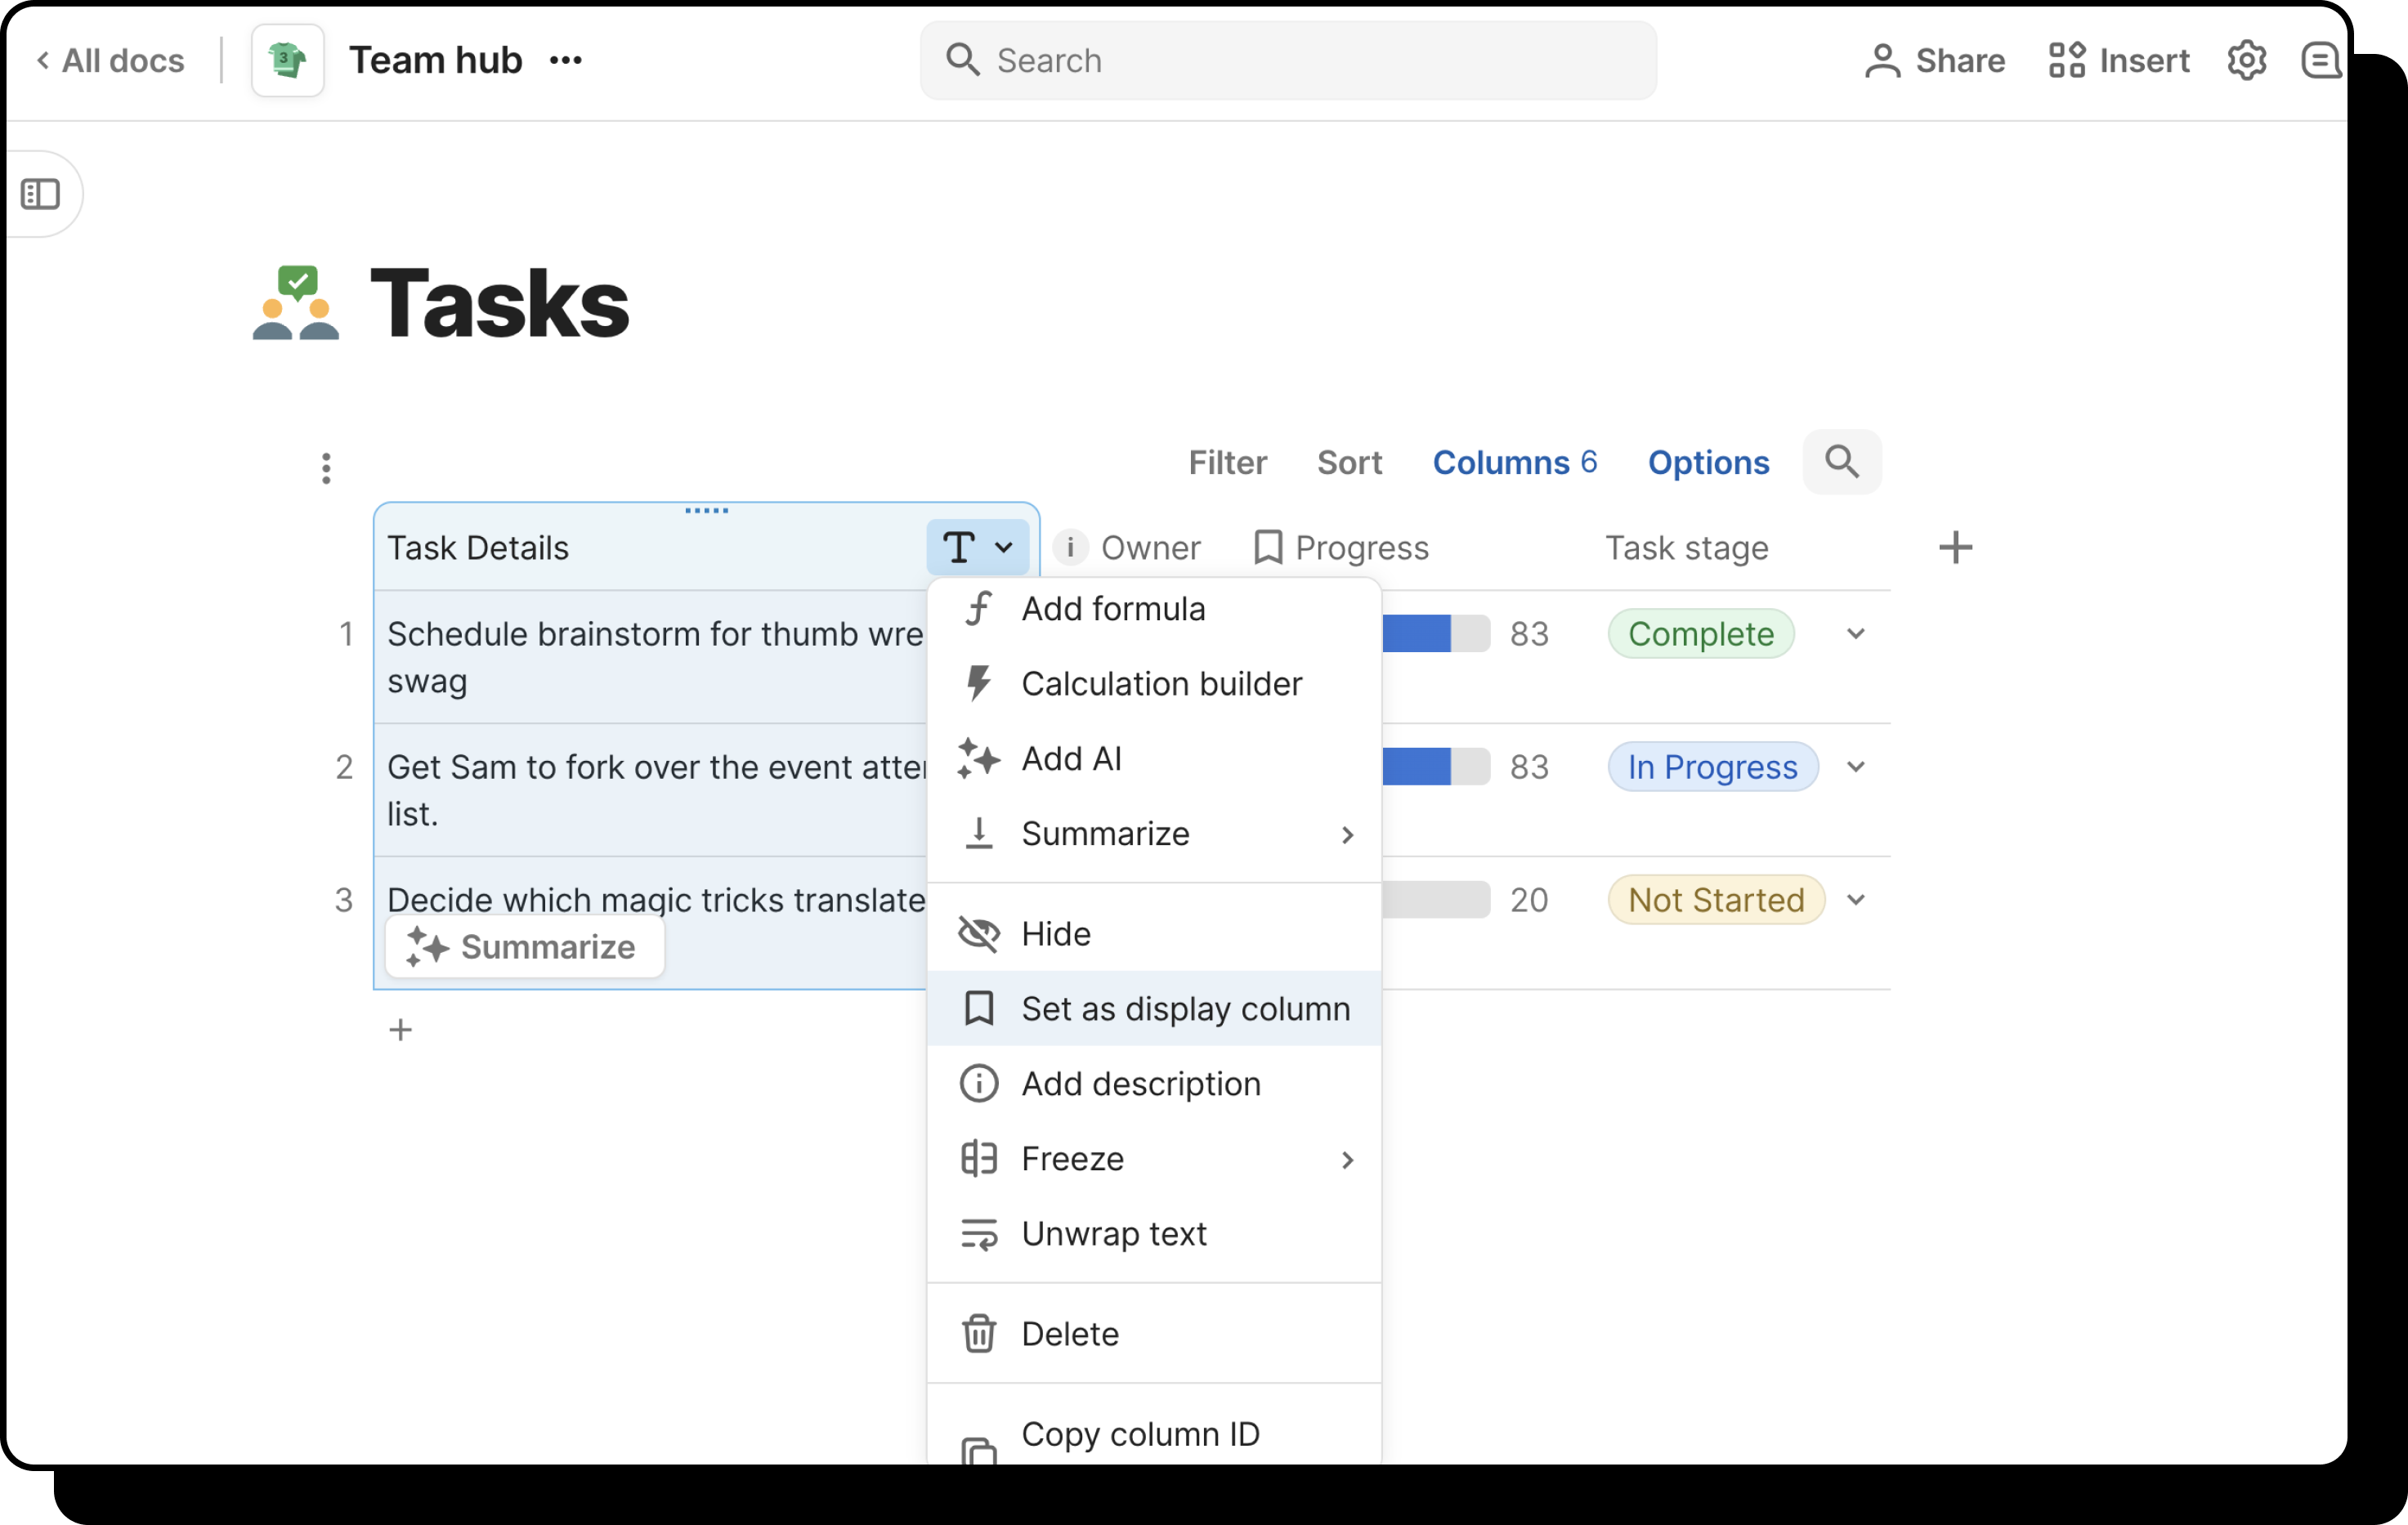Click the Team hub doc icon

pos(288,61)
